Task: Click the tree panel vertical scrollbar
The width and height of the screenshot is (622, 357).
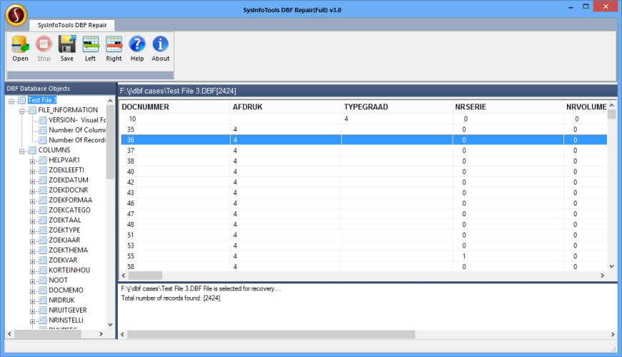Action: (x=110, y=143)
